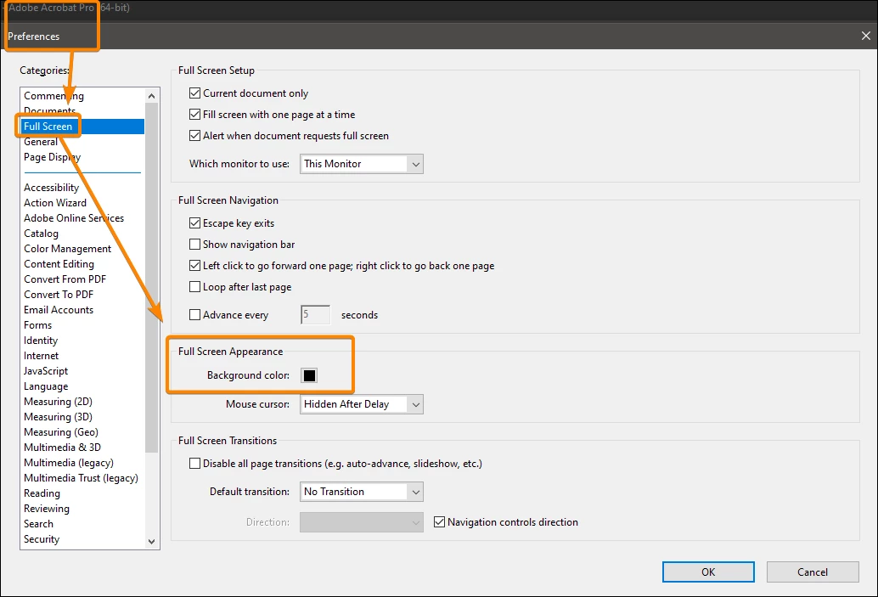
Task: Click OK to apply preferences
Action: [x=708, y=572]
